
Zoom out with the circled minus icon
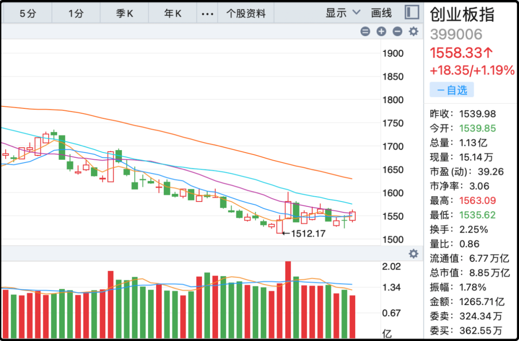click(x=397, y=32)
